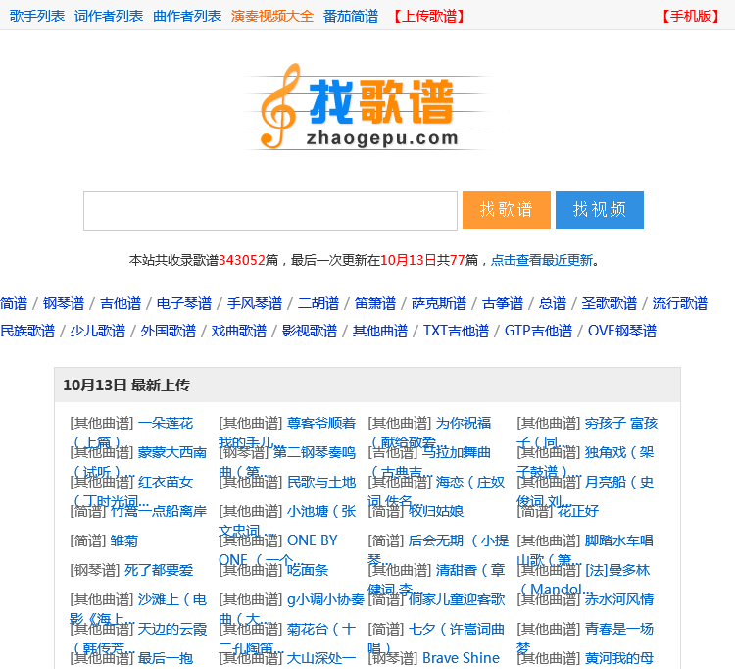
Task: Select the OVE钢琴谱 category
Action: coord(622,331)
